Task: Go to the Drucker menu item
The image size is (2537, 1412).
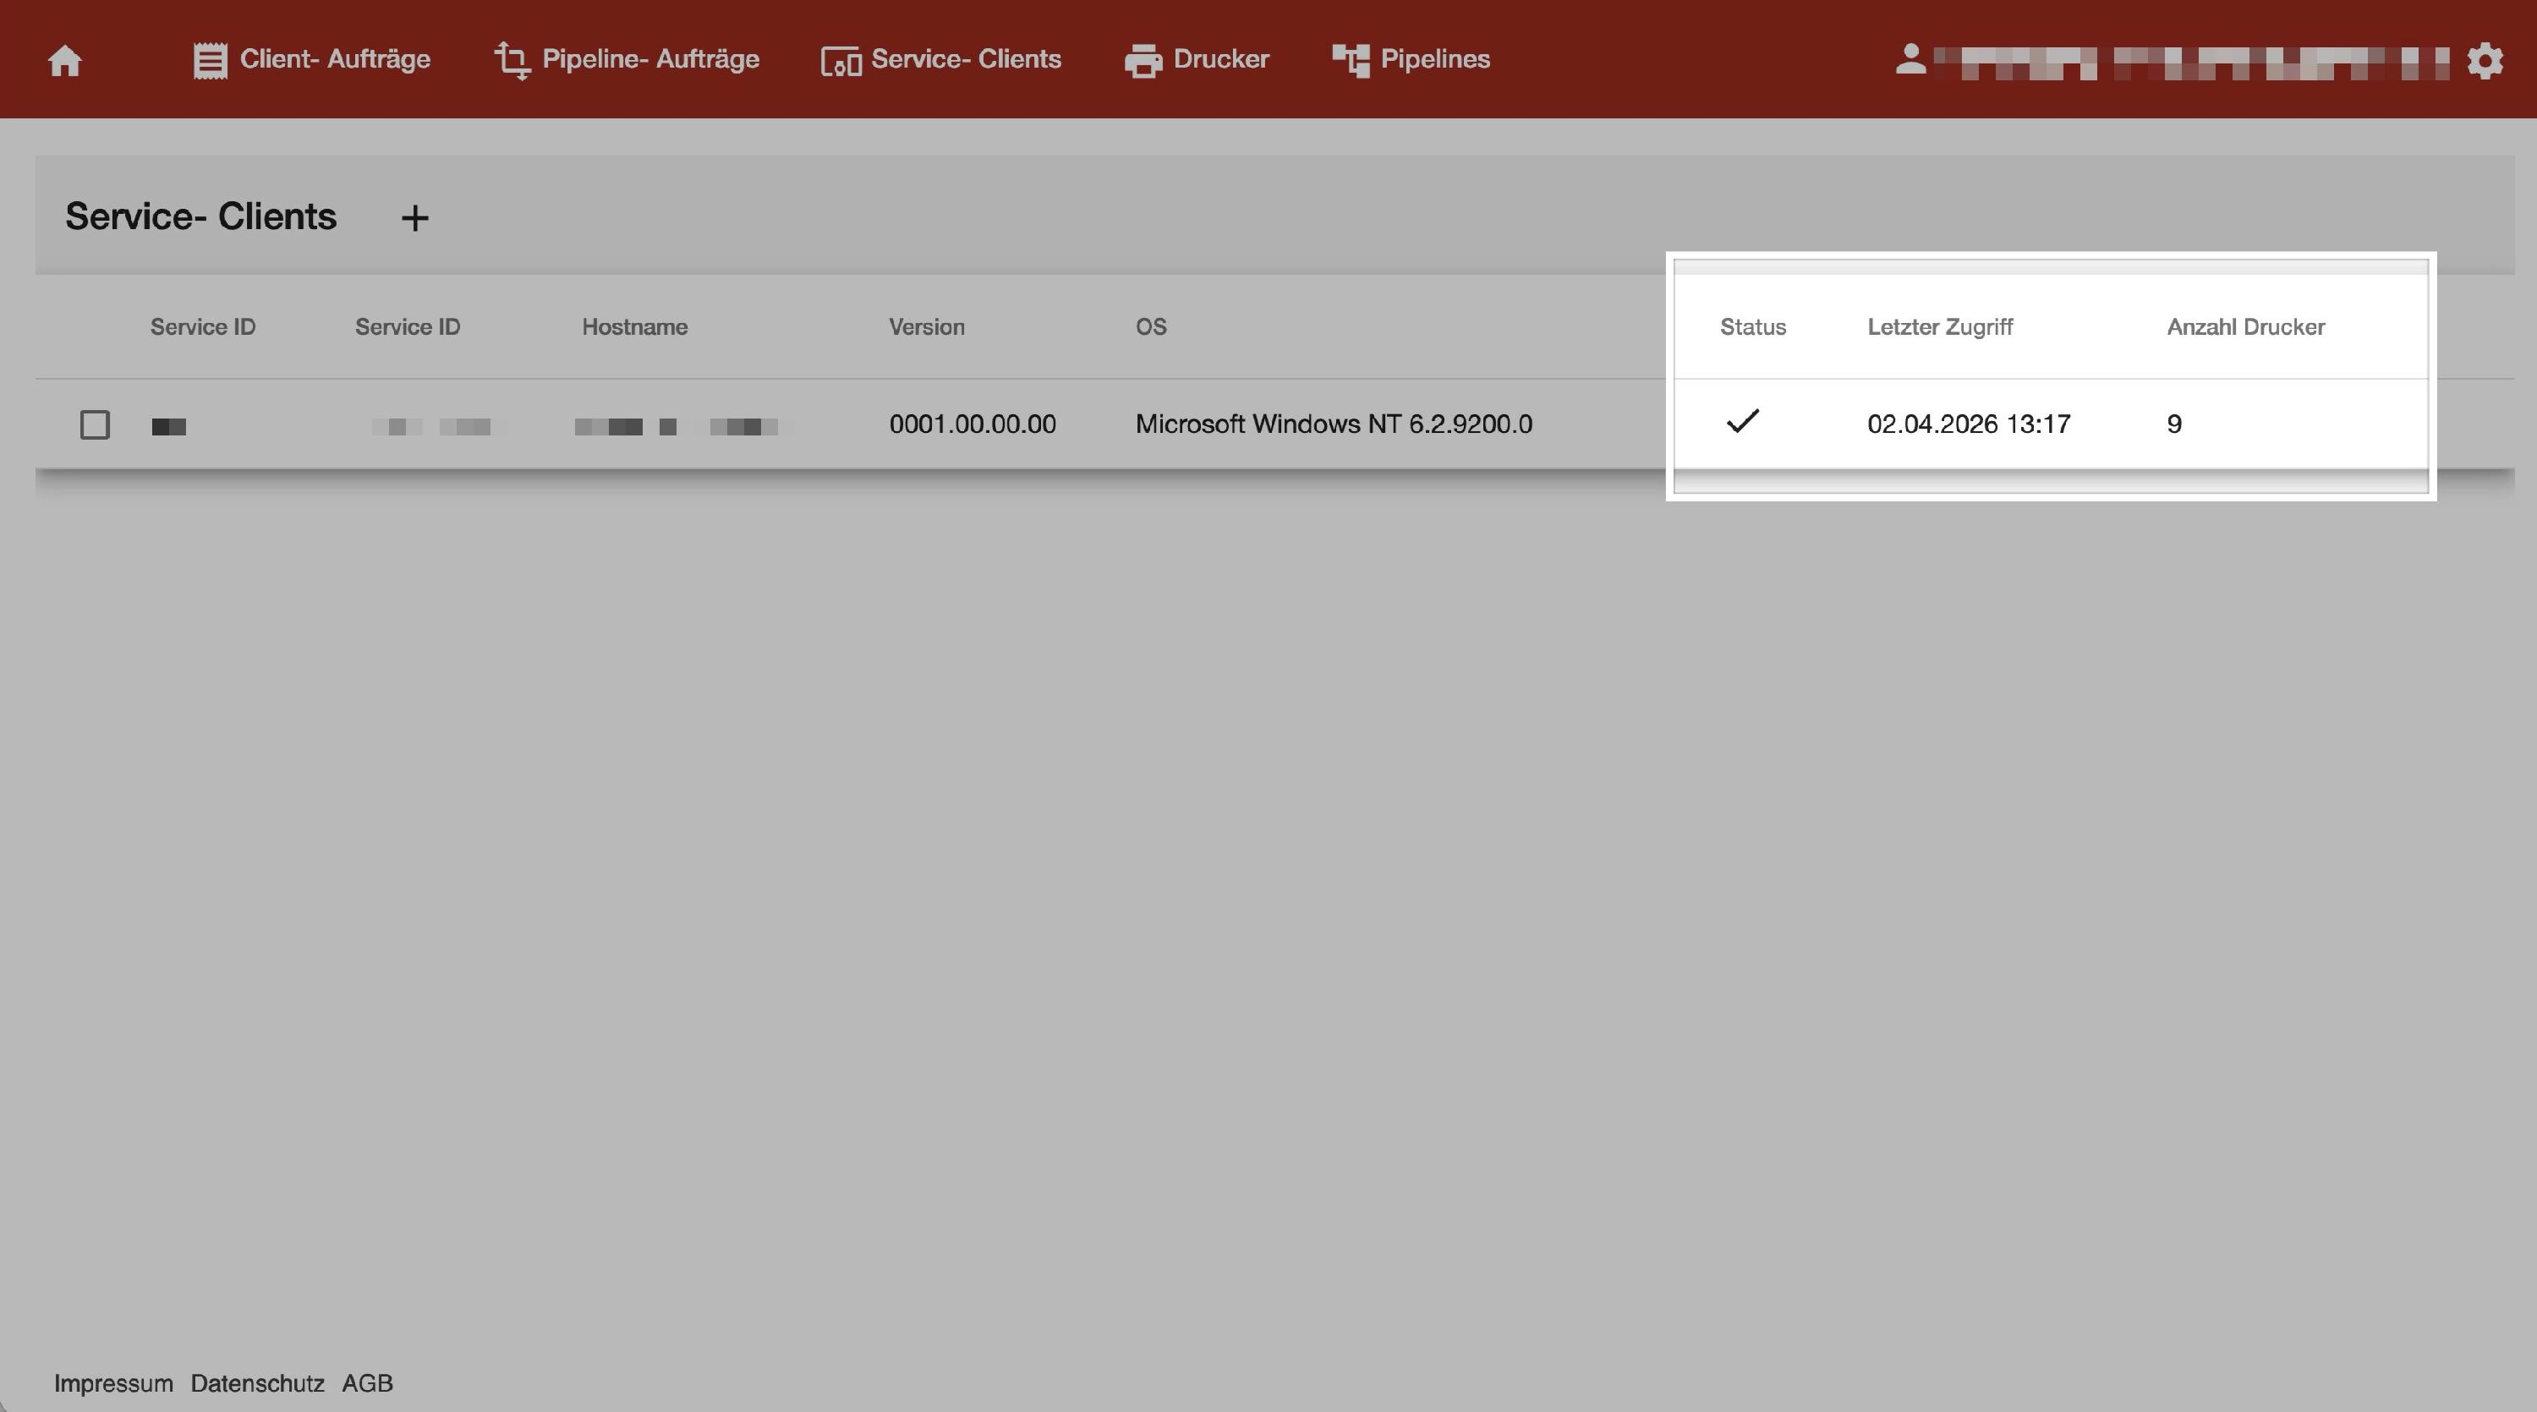Action: click(x=1221, y=59)
